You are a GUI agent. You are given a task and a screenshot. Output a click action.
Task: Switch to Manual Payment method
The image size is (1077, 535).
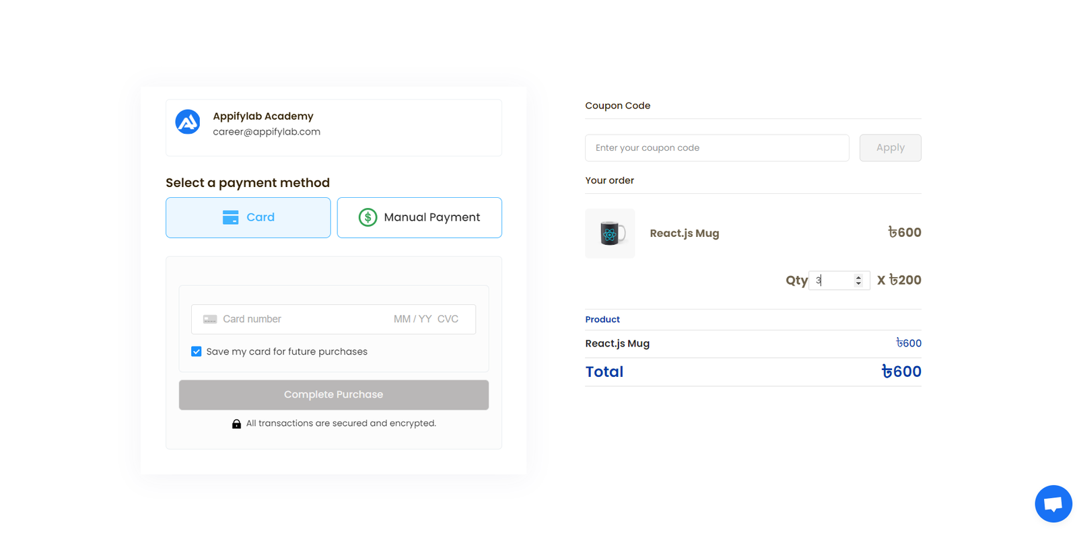(419, 217)
